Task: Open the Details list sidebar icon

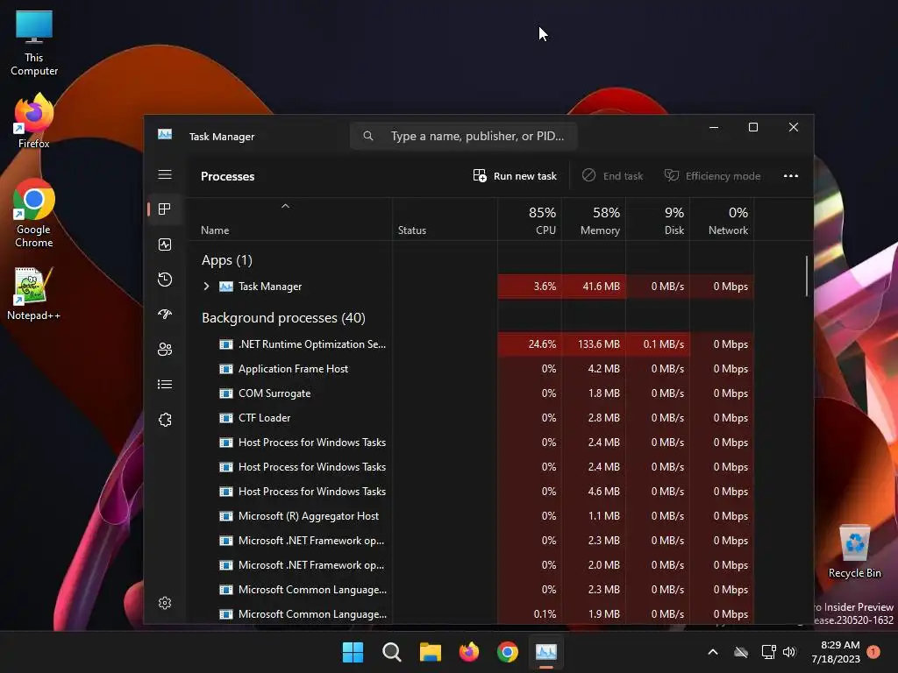Action: click(165, 384)
